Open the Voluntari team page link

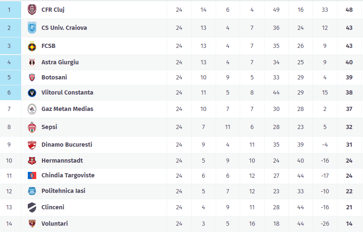(x=54, y=224)
